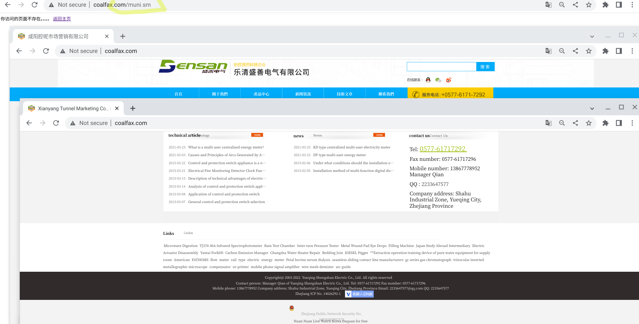639x324 pixels.
Task: Toggle side panel icon in topmost toolbar
Action: coord(619,5)
